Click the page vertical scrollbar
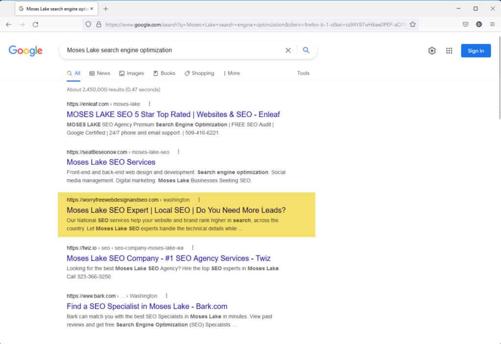Image resolution: width=501 pixels, height=344 pixels. 500,78
